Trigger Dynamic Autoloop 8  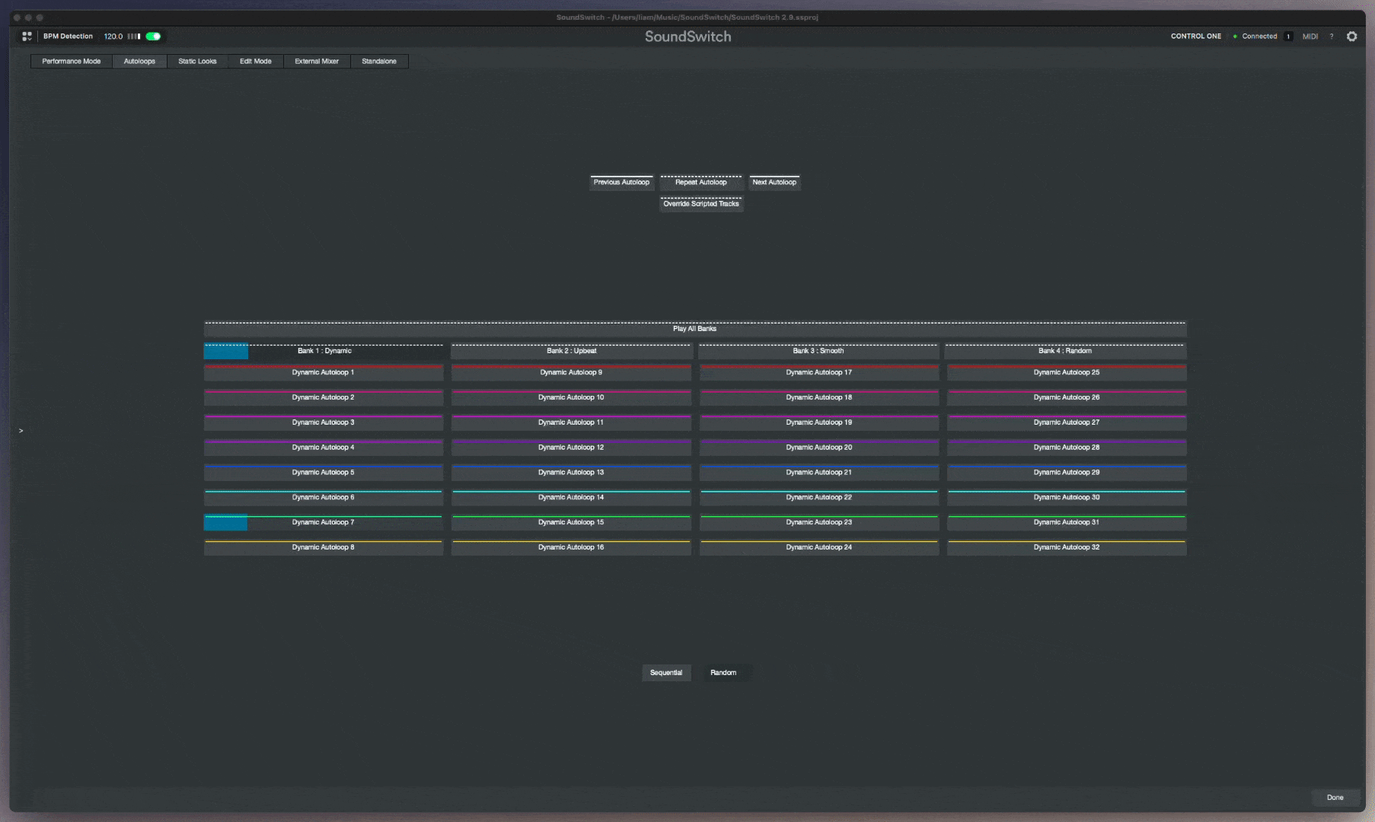[324, 548]
